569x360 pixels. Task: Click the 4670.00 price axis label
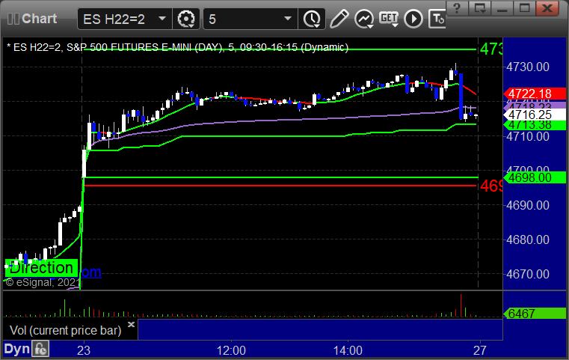528,274
